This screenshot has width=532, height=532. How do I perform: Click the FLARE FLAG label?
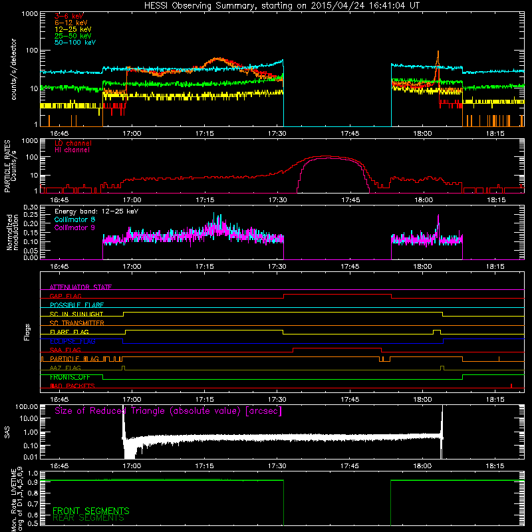point(69,332)
